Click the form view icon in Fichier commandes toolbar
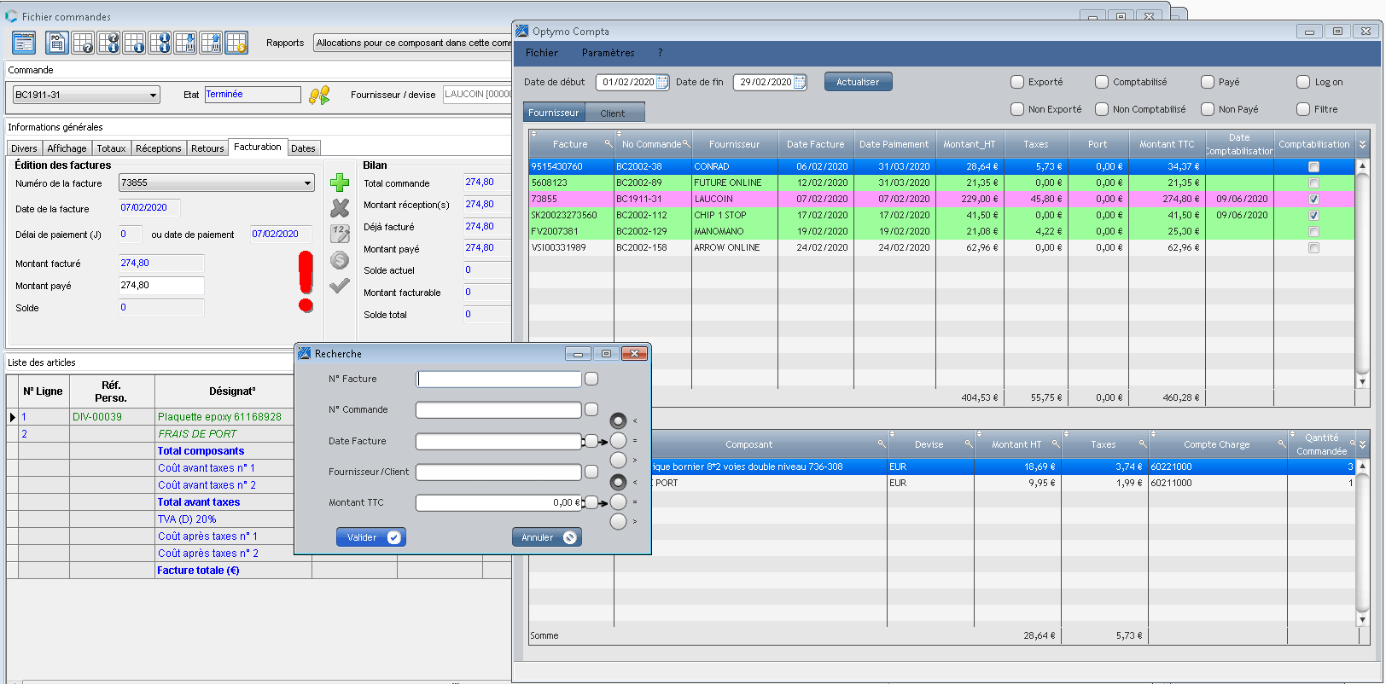Viewport: 1386px width, 684px height. [x=23, y=43]
